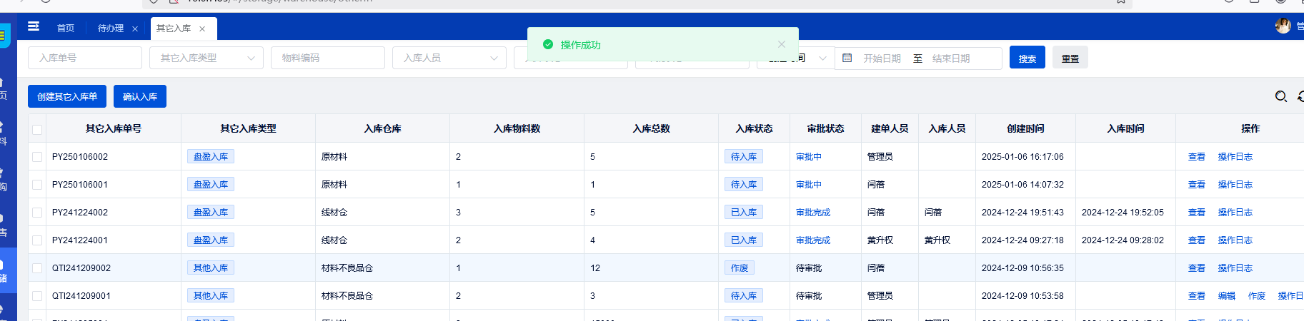Check the row PY241224002 checkbox
The width and height of the screenshot is (1304, 321).
pos(37,213)
